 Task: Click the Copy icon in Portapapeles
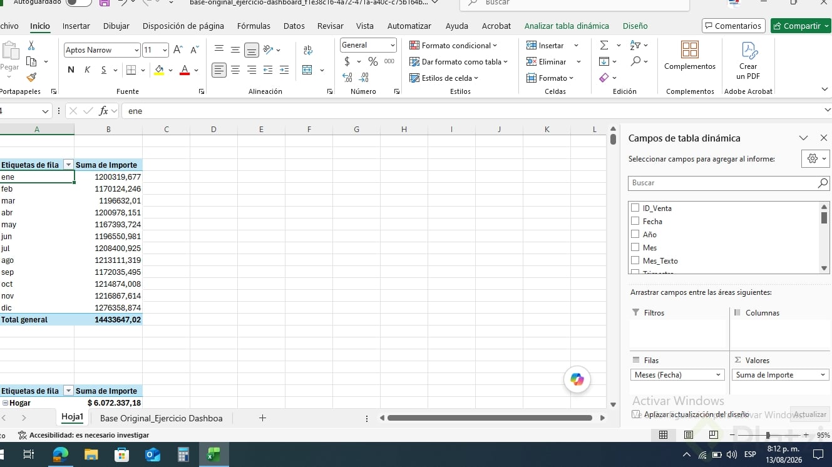pos(31,61)
